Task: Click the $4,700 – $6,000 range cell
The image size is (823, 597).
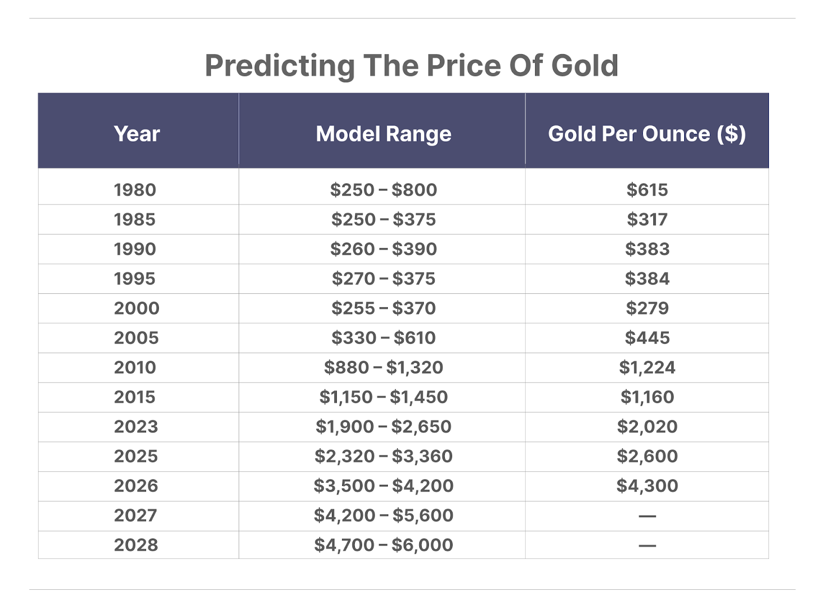Action: 383,545
